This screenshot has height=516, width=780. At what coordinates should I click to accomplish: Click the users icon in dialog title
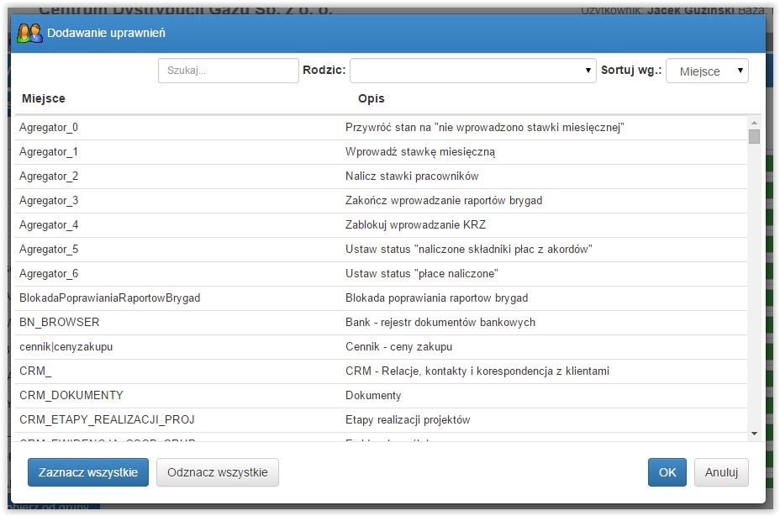[29, 33]
